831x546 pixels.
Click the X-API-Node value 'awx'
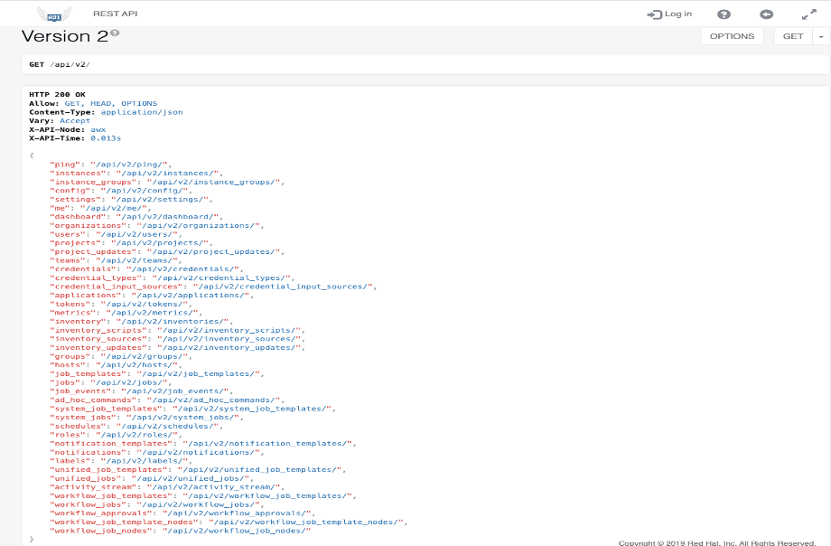98,129
